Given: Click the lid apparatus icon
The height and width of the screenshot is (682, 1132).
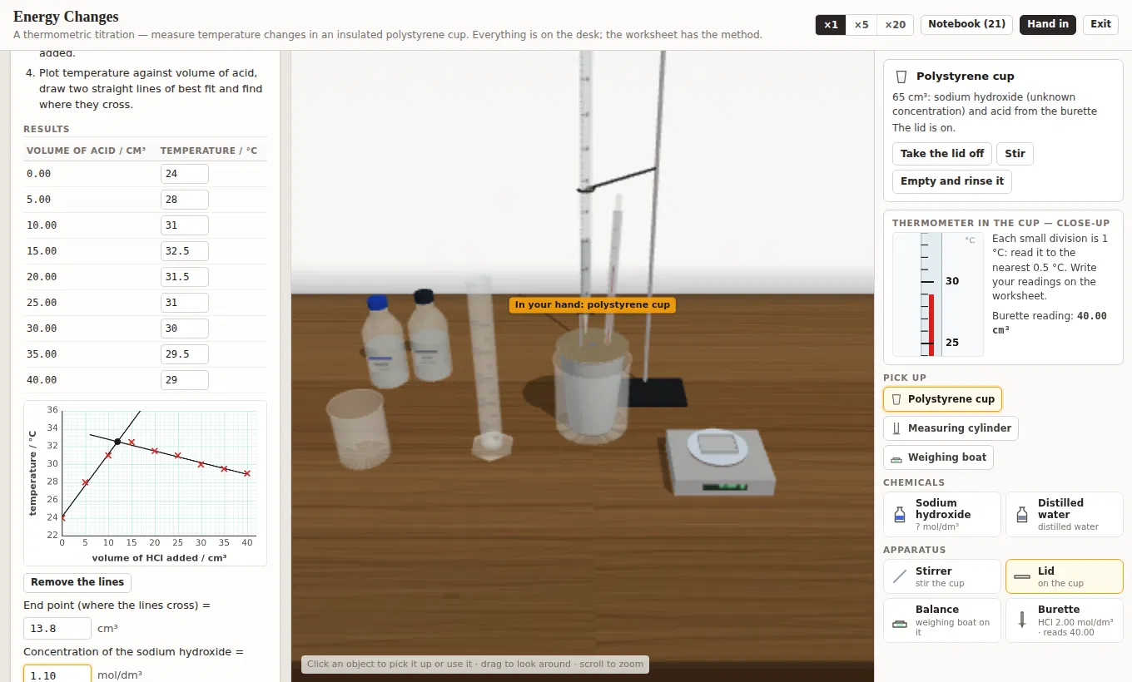Looking at the screenshot, I should pos(1022,576).
